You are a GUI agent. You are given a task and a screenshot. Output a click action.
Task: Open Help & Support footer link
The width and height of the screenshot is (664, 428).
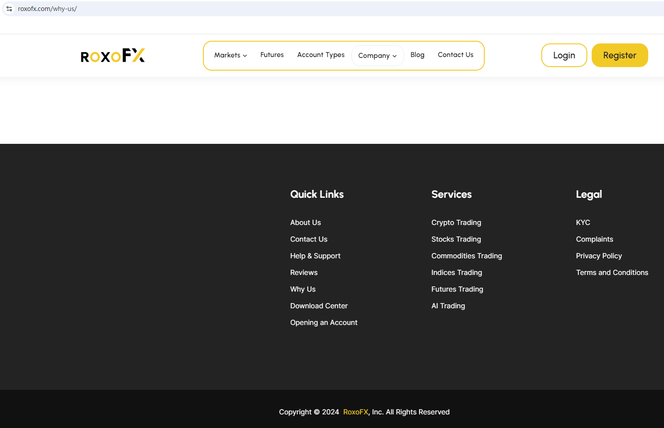pos(315,256)
